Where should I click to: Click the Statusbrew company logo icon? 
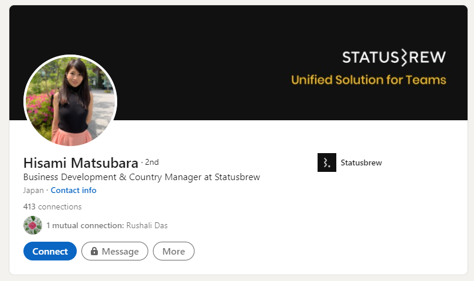[326, 162]
